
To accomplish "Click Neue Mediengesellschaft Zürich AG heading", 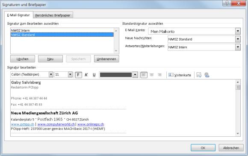I will pyautogui.click(x=44, y=113).
